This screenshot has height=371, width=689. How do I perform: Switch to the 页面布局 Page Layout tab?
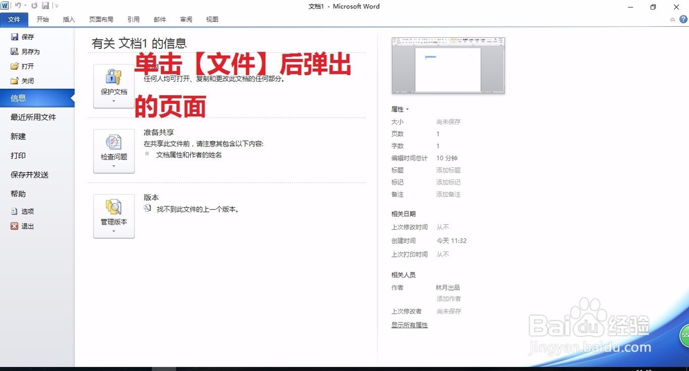(101, 19)
